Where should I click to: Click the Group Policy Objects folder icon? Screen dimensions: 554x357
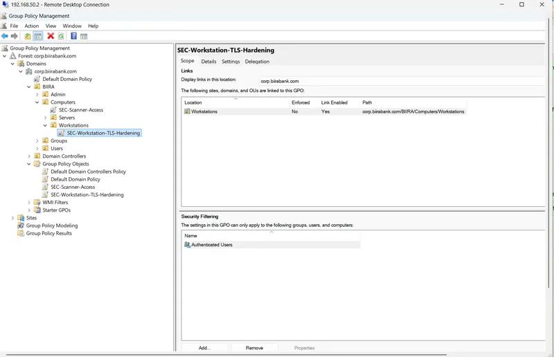pos(37,164)
